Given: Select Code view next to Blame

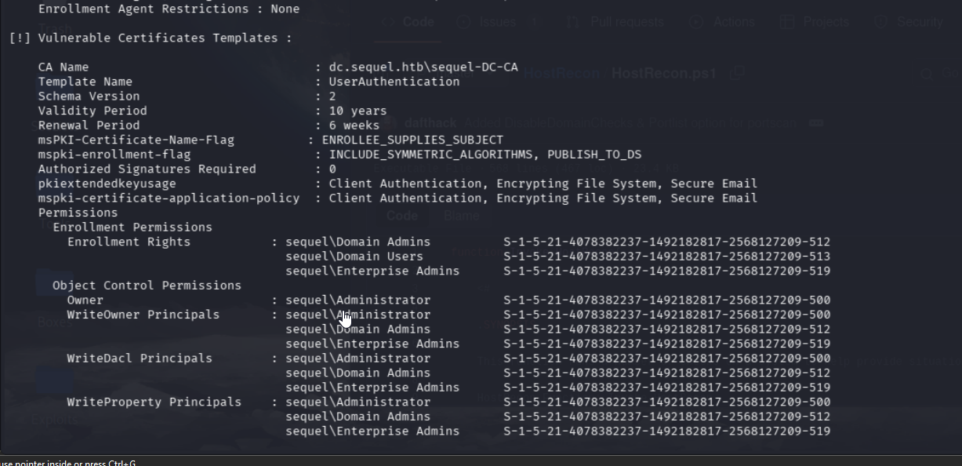Looking at the screenshot, I should tap(402, 215).
